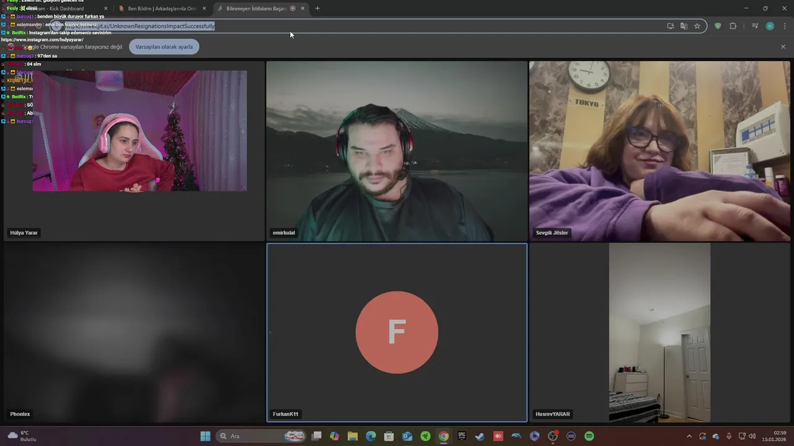
Task: Click the Google Translate icon in address bar
Action: coord(684,26)
